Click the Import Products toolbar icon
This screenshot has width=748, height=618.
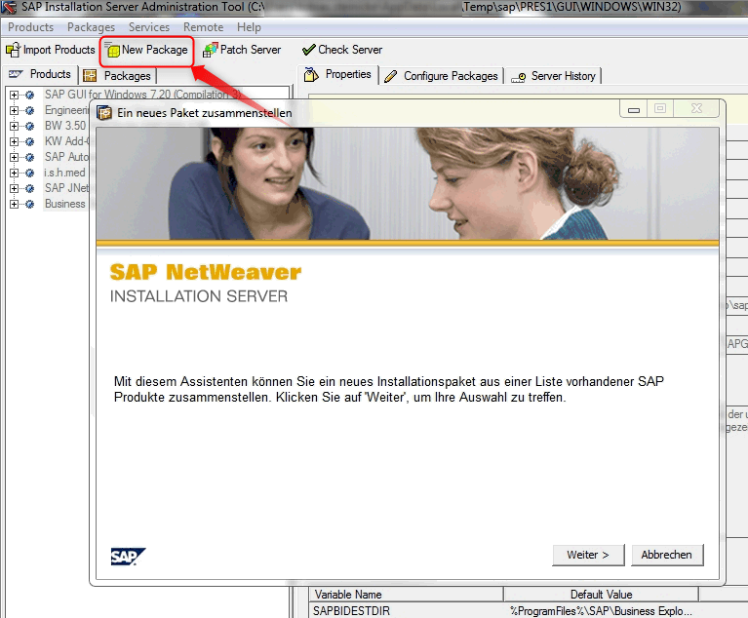(x=13, y=50)
